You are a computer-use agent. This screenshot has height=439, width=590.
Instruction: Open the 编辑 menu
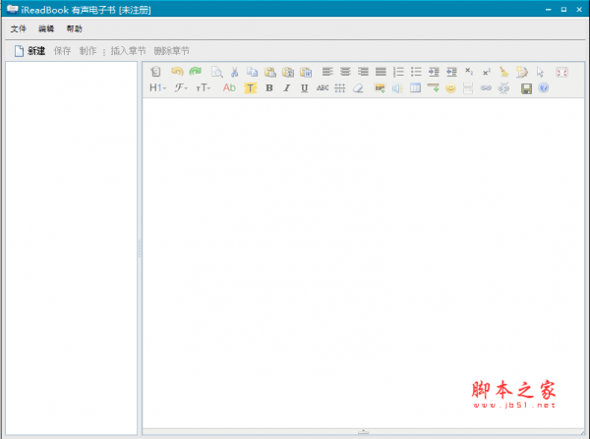pos(46,28)
